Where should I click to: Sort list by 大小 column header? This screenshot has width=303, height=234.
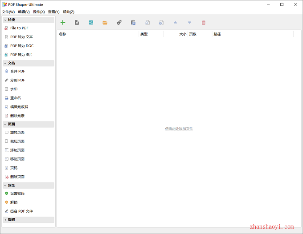[x=176, y=34]
